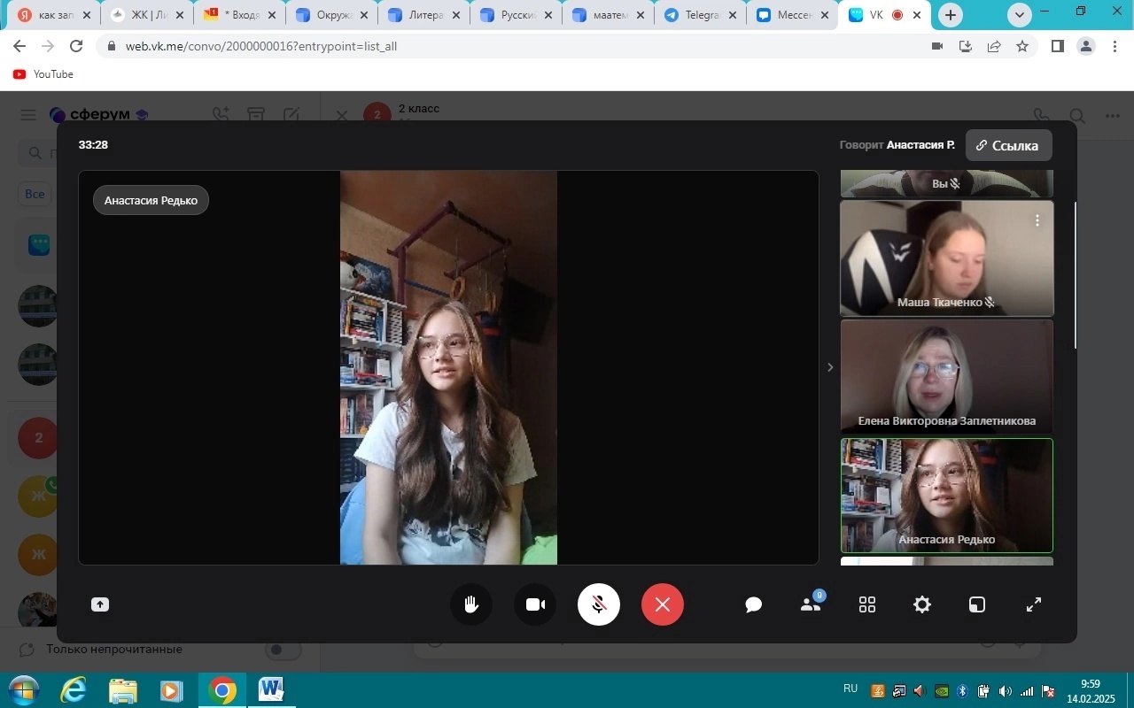Screen dimensions: 1134x708
Task: Open more options in chat header
Action: [1113, 116]
